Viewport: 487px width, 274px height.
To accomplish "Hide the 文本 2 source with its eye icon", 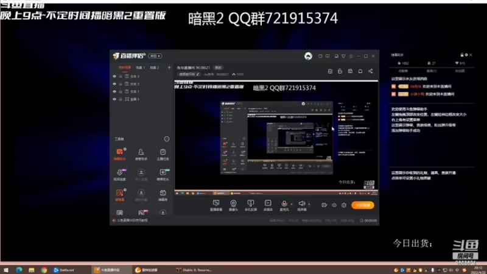I will [114, 84].
